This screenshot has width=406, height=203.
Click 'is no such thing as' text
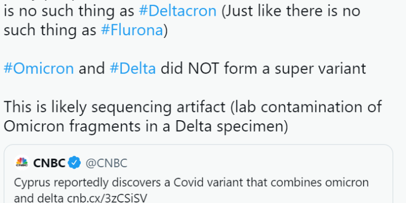69,11
